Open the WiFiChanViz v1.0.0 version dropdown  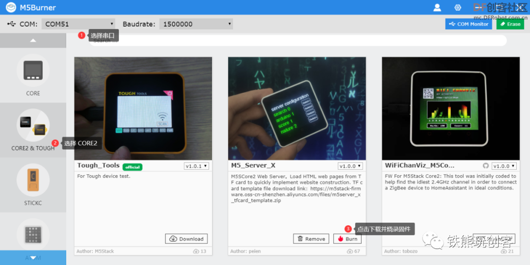coord(504,166)
